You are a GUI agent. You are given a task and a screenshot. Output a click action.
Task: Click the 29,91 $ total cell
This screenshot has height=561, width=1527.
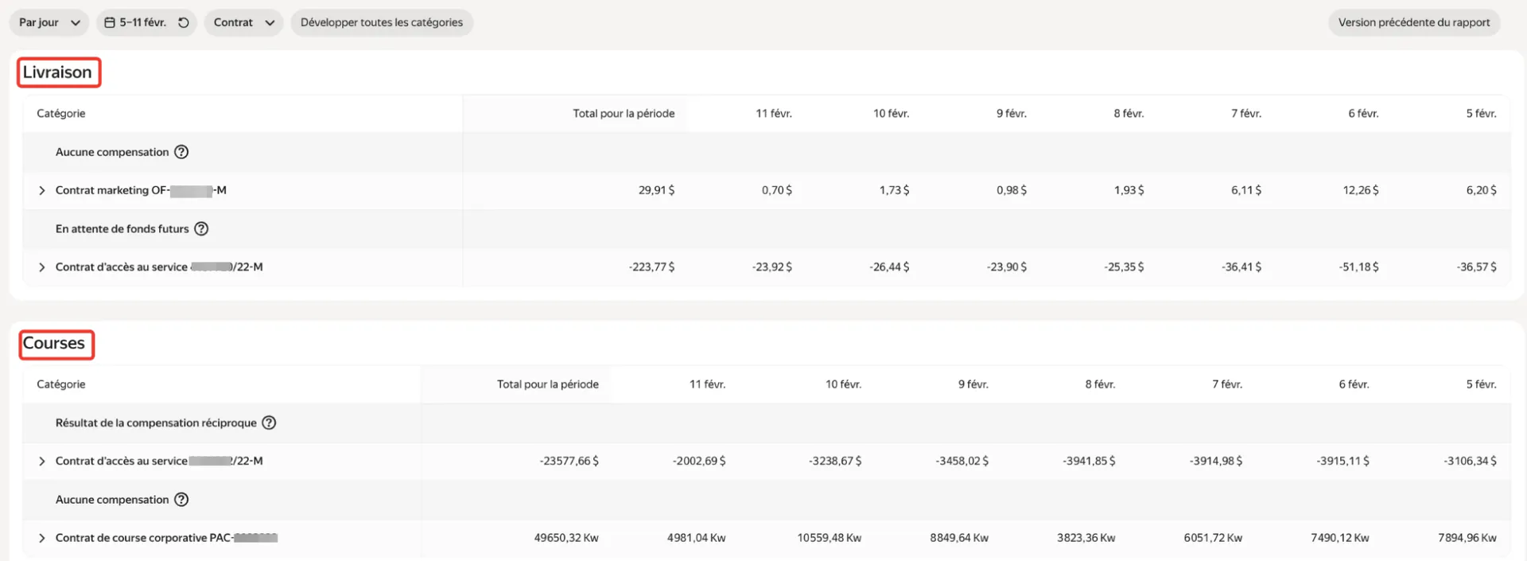657,191
